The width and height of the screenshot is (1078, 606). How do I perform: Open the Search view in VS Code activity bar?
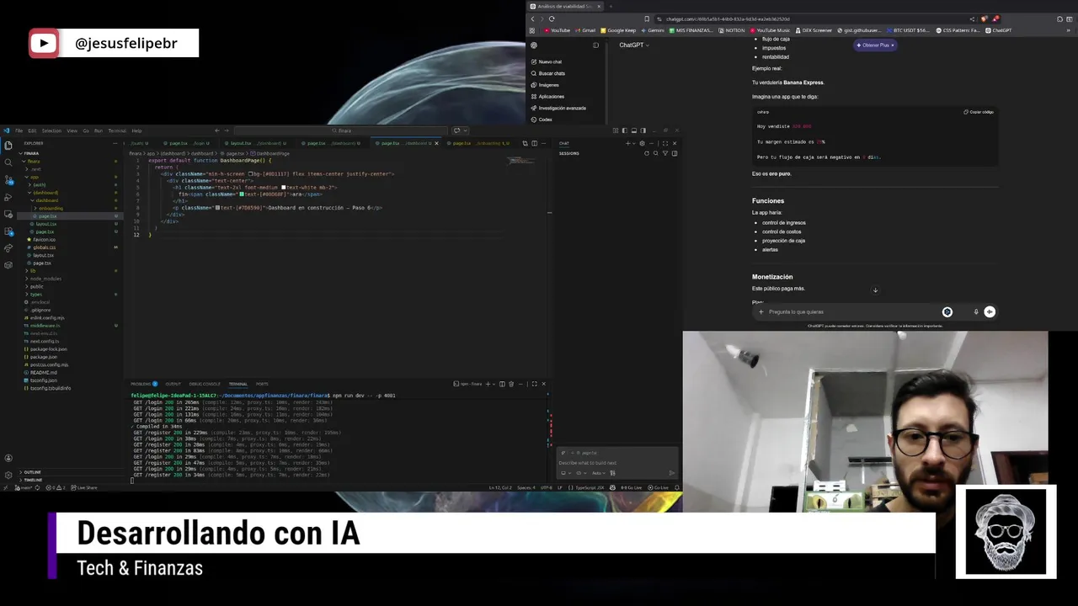pyautogui.click(x=8, y=162)
